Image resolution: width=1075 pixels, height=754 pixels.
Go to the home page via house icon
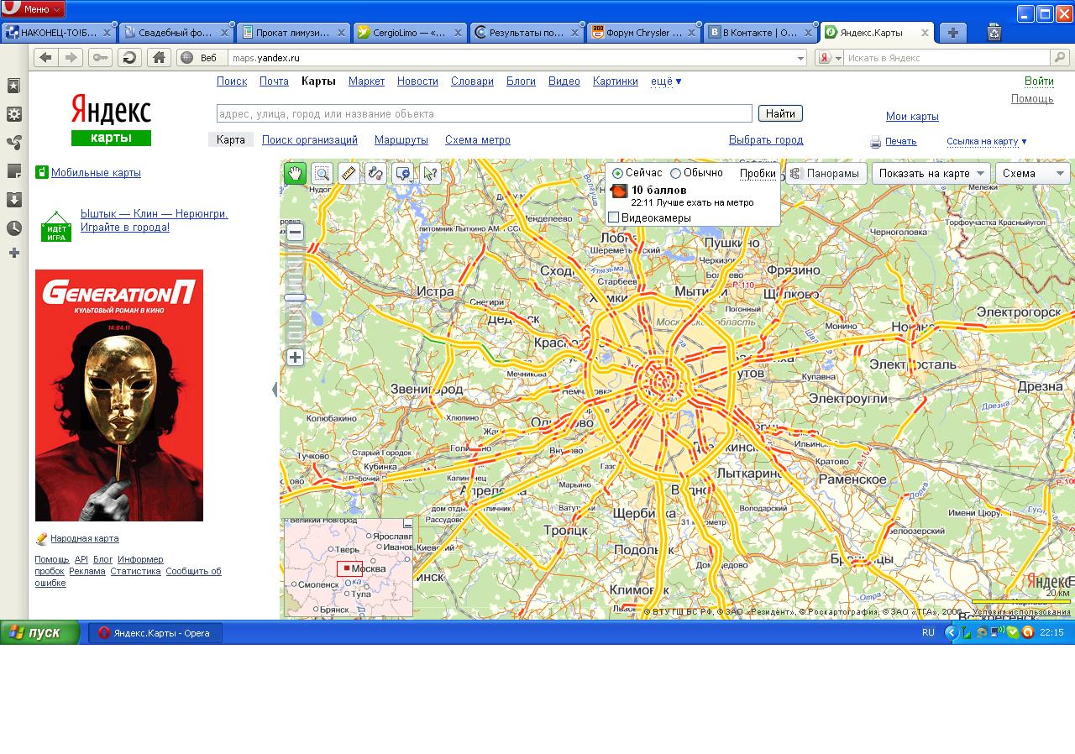[159, 57]
